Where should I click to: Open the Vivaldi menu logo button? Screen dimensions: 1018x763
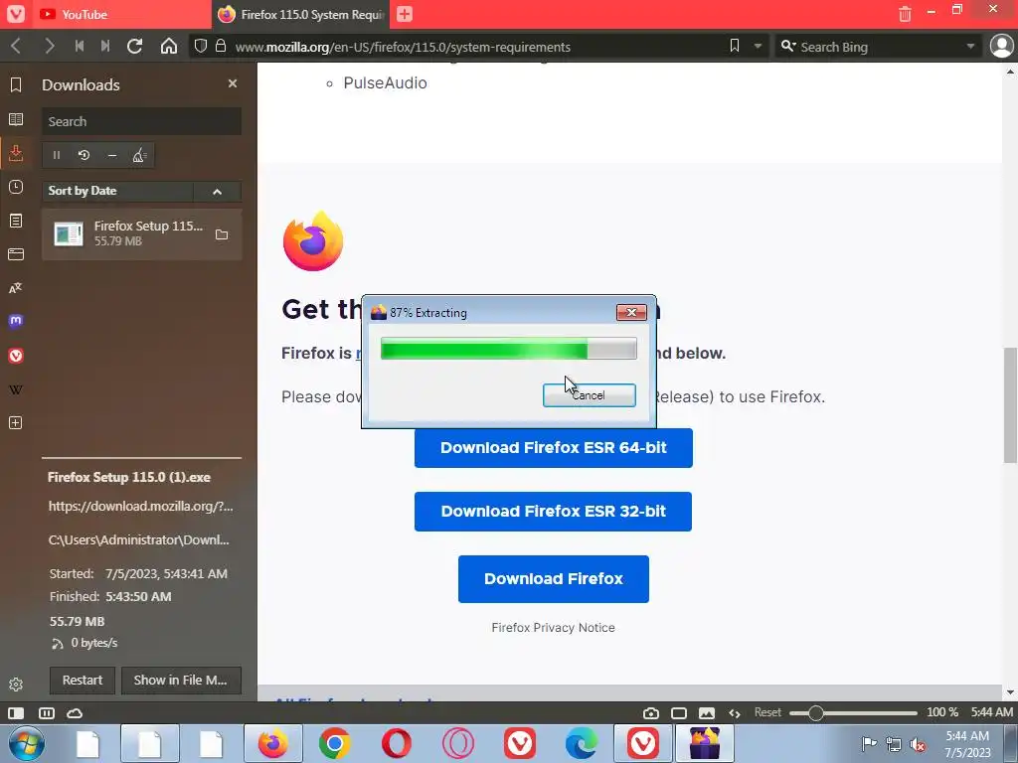15,14
